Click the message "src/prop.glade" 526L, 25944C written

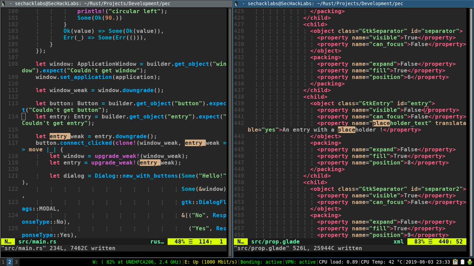[x=298, y=248]
